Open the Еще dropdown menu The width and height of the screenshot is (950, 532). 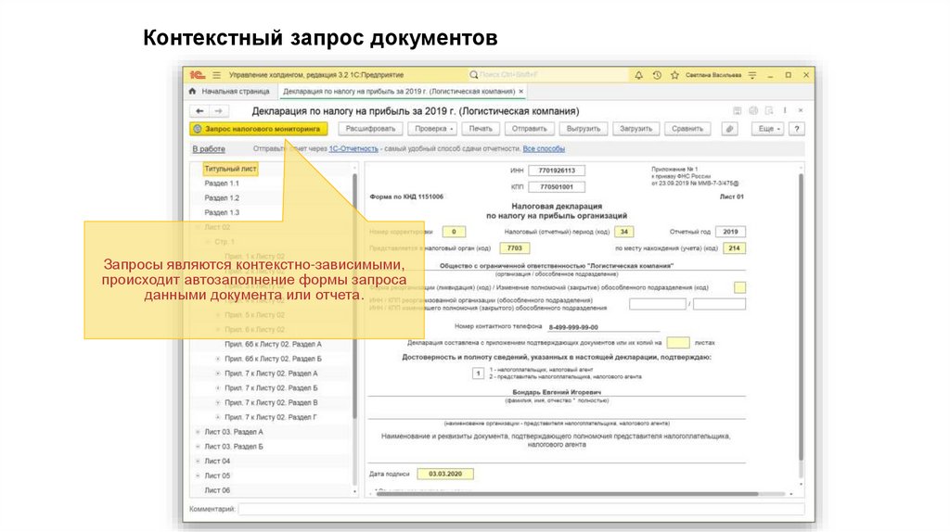coord(767,129)
